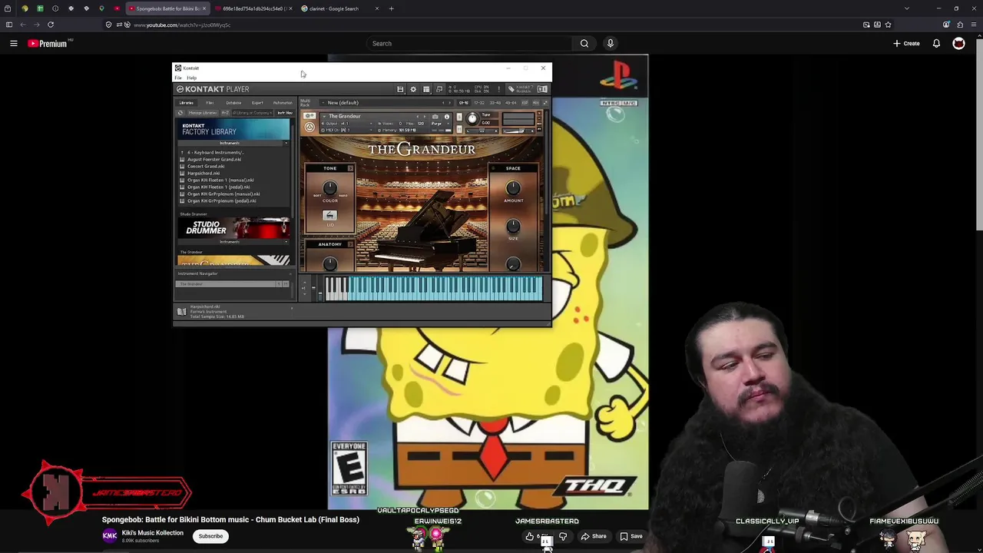Expand the Studio Drummer Instruments dropdown
Screen dimensions: 983x553
coord(286,241)
